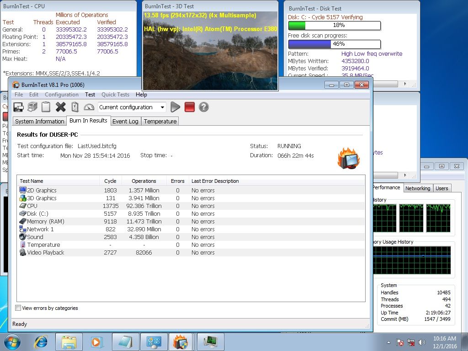The width and height of the screenshot is (468, 351).
Task: Open test preferences checklist icon
Action: [75, 107]
